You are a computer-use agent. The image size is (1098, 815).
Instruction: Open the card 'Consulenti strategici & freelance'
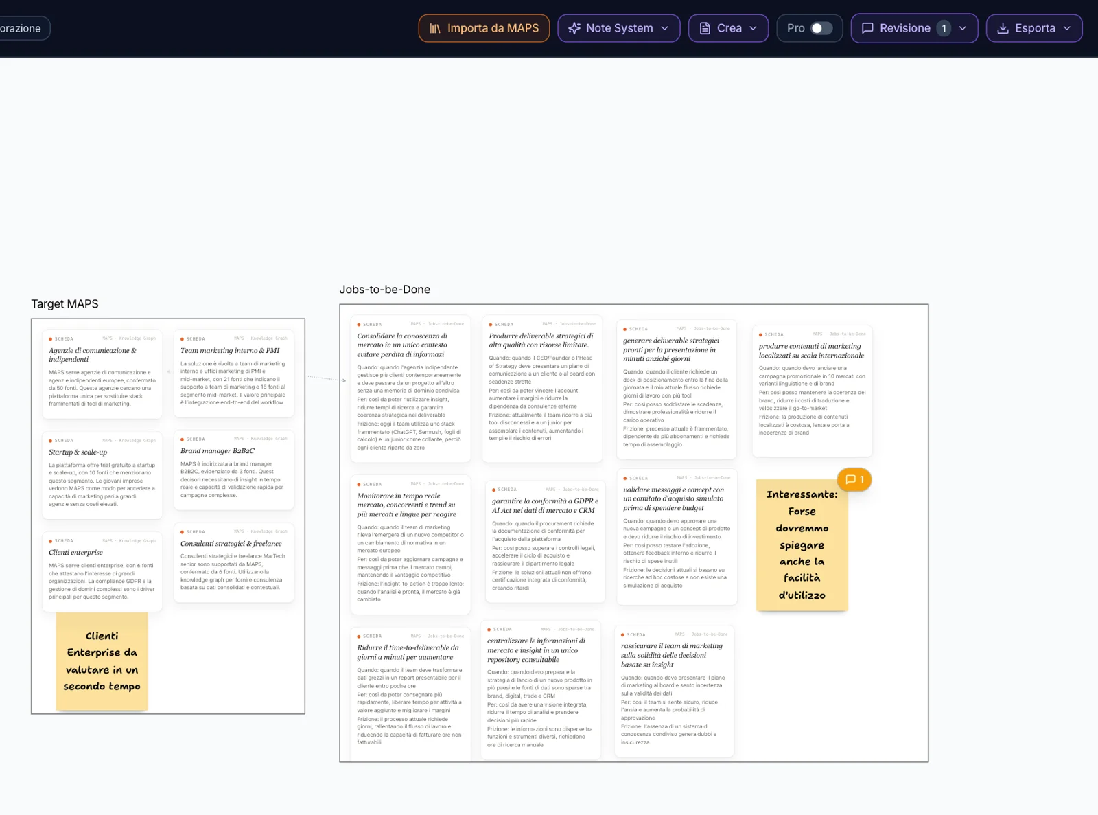coord(234,563)
